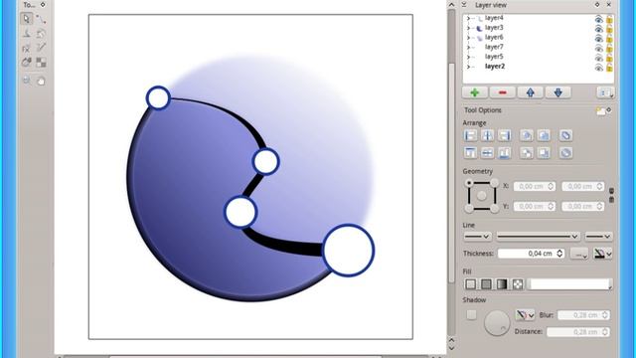
Task: Align objects right in Arrange section
Action: point(504,135)
